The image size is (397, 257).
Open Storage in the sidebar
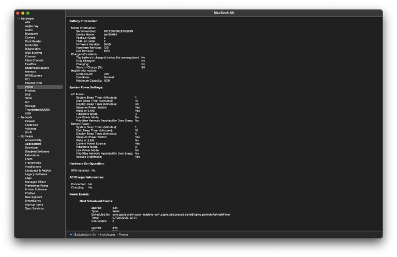coord(30,106)
